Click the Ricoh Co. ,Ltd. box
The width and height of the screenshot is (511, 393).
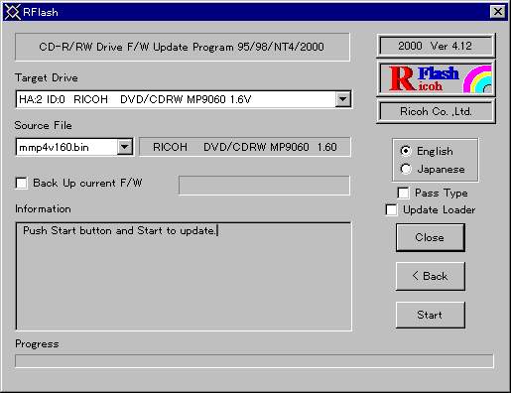coord(436,111)
